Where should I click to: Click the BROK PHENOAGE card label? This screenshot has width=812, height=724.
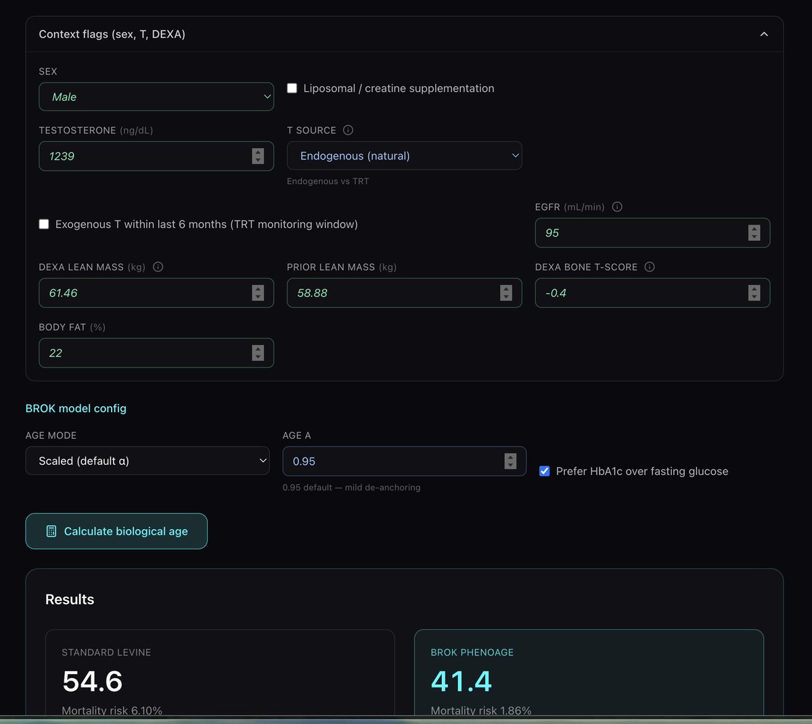[472, 652]
